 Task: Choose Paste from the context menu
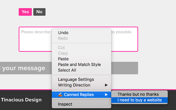(63, 59)
